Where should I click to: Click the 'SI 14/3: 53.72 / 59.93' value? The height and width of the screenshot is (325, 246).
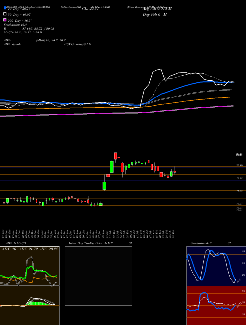point(38,29)
